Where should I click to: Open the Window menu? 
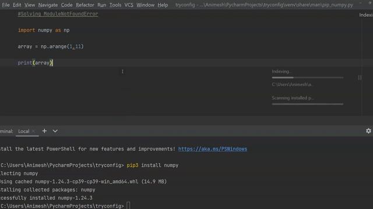[145, 5]
